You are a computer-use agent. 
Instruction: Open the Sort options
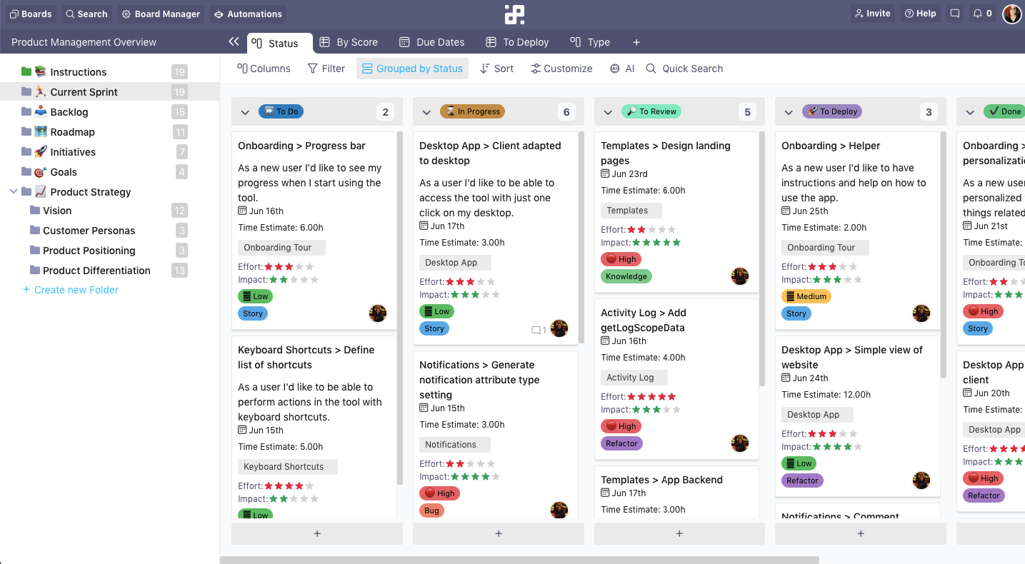[496, 69]
